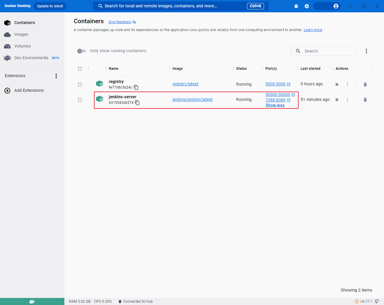Sort by the Name column header
The image size is (384, 305).
pos(114,69)
